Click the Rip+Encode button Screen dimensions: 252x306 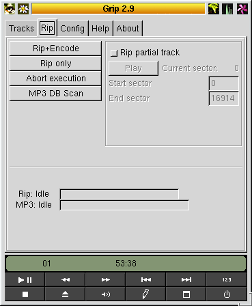55,48
